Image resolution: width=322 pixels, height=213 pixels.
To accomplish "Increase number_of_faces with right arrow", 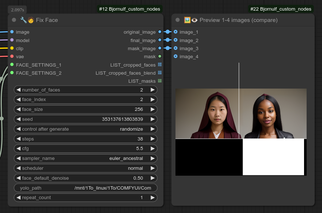I will (153, 90).
